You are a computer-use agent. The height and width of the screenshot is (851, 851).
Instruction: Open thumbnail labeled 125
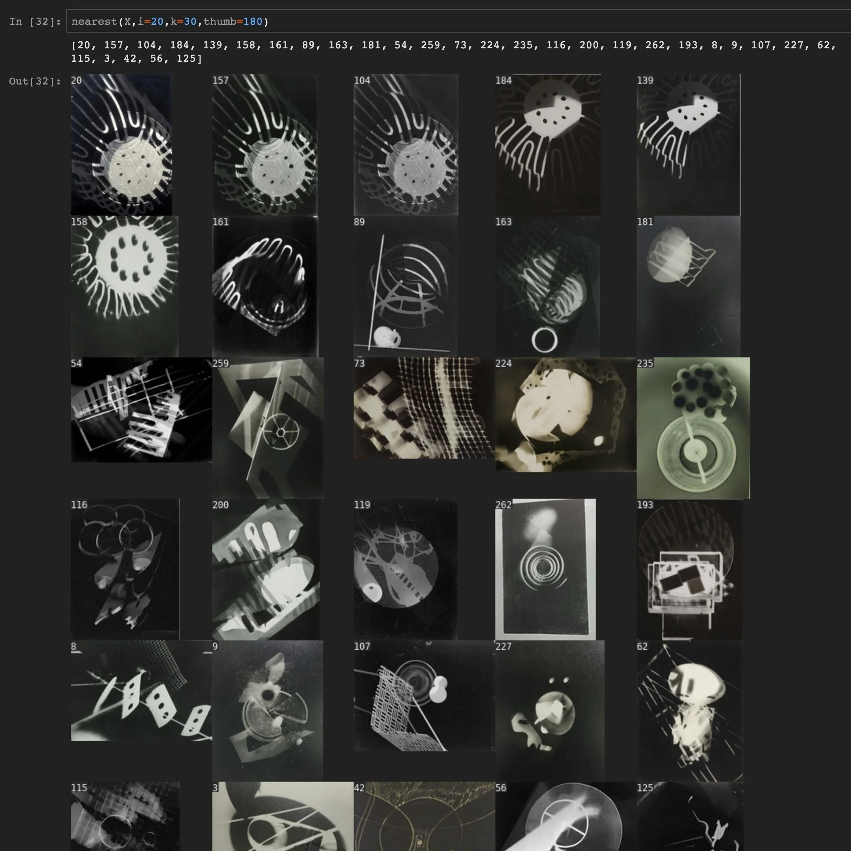click(690, 817)
